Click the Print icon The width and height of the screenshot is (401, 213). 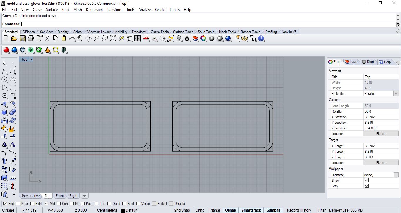[x=31, y=38]
